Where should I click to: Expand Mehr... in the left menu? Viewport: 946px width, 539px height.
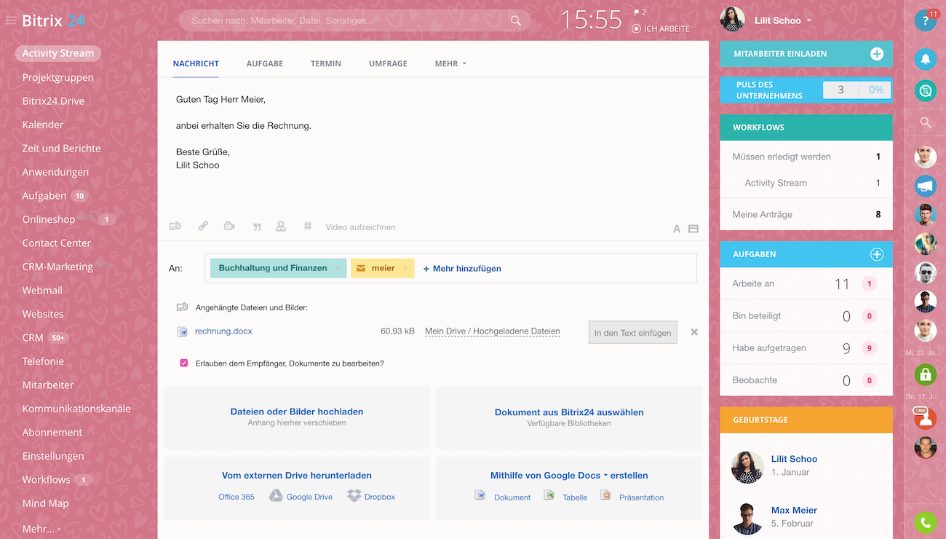(x=41, y=529)
